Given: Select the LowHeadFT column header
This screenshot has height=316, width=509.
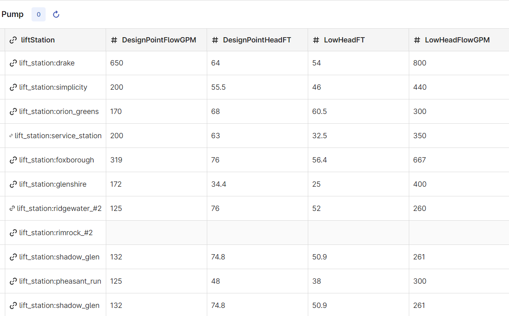Looking at the screenshot, I should click(x=358, y=40).
